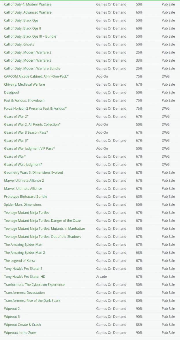Select The Amazing Spider-Man 2 link
Viewport: 180px width, 340px height.
[25, 253]
